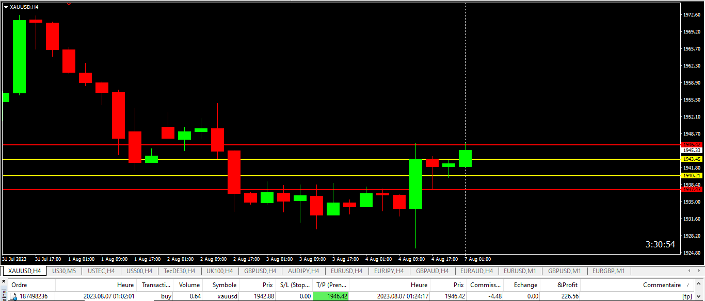Screen dimensions: 705x301
Task: Select order number 187498236
Action: pyautogui.click(x=34, y=296)
